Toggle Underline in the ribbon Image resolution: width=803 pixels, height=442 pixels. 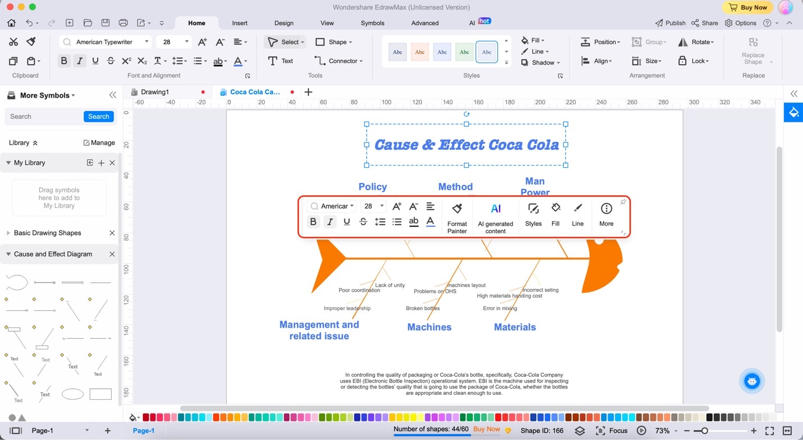pyautogui.click(x=95, y=61)
